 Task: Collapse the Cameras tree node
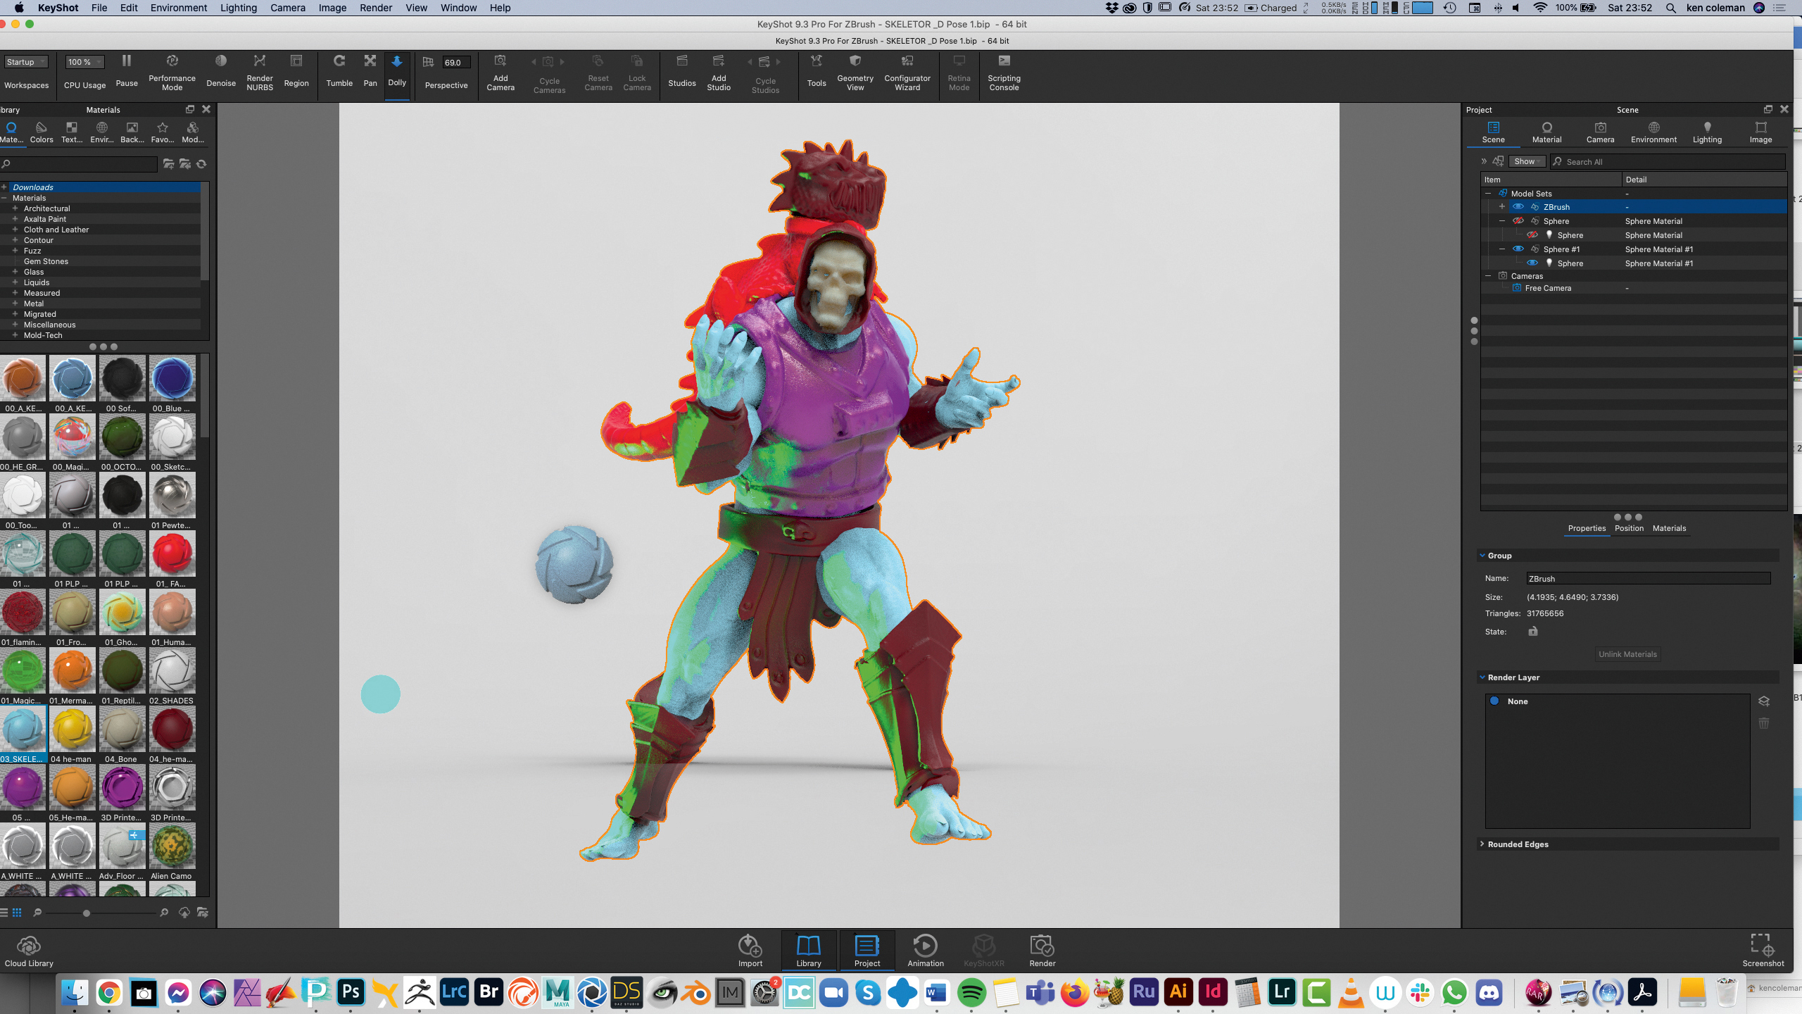point(1488,276)
